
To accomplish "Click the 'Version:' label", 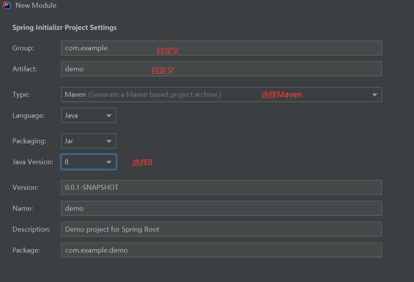I will (x=25, y=187).
